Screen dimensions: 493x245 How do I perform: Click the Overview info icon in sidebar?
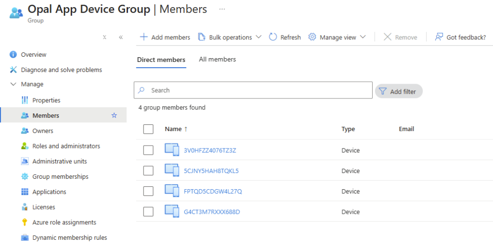point(13,55)
